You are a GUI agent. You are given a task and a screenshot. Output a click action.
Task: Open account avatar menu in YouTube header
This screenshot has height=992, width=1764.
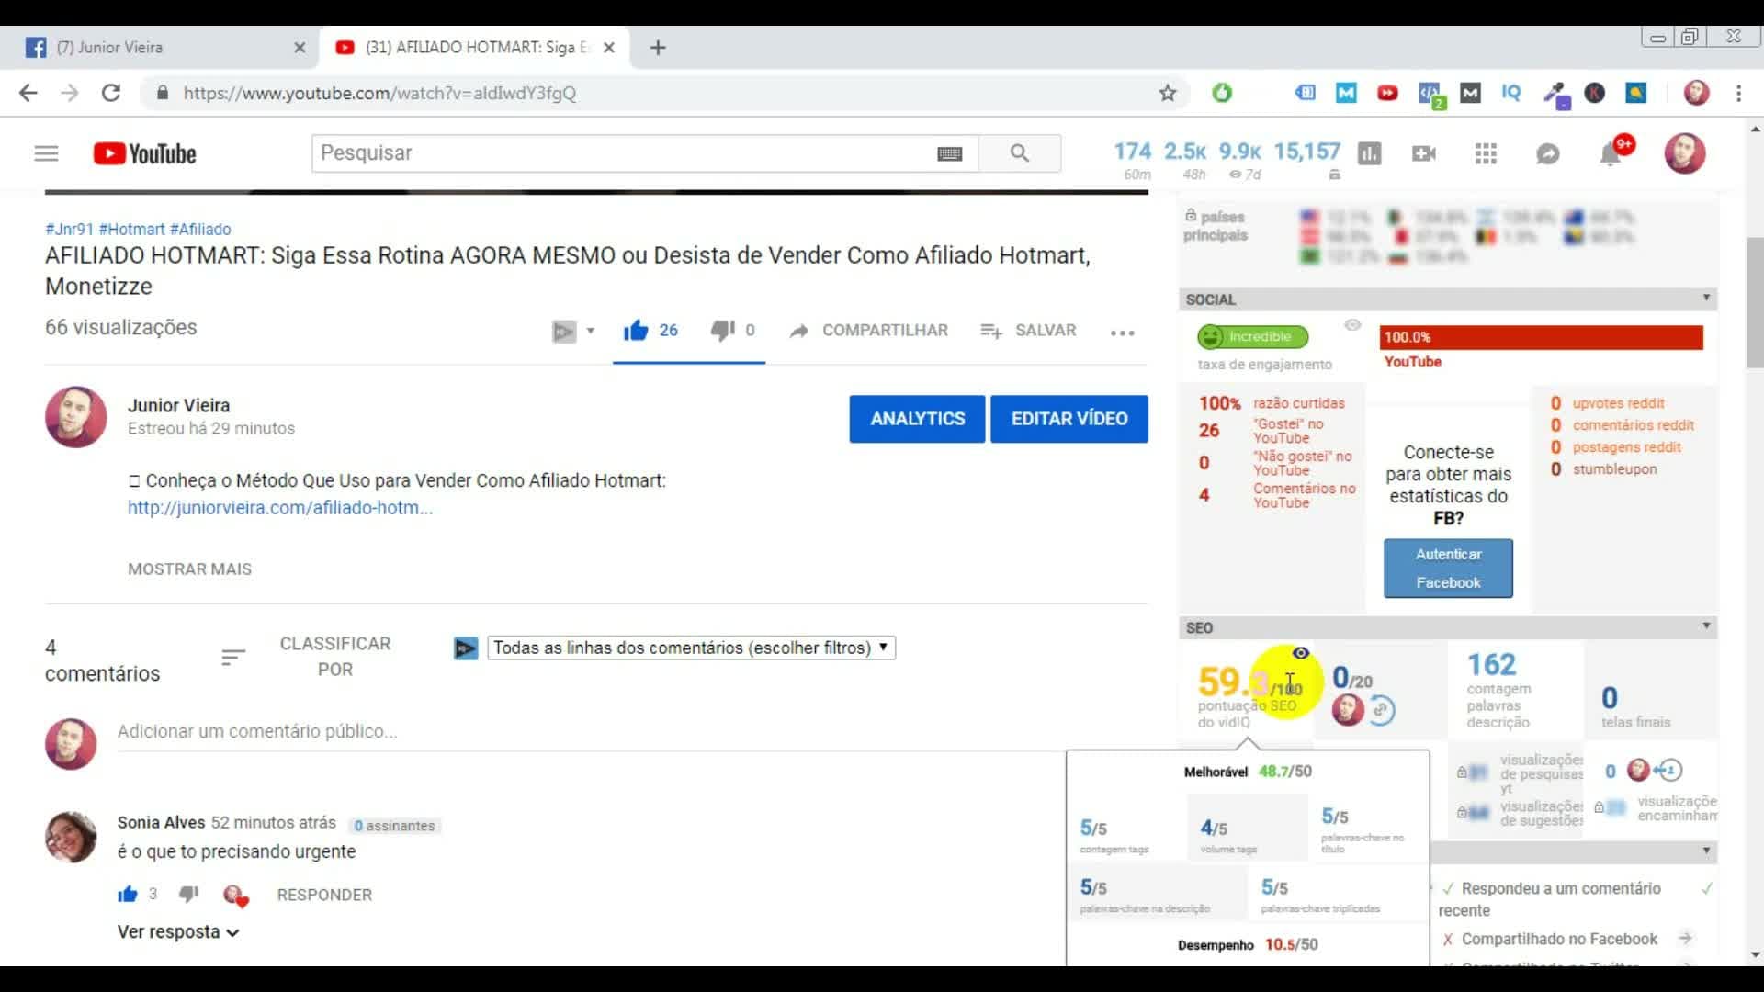pyautogui.click(x=1685, y=153)
